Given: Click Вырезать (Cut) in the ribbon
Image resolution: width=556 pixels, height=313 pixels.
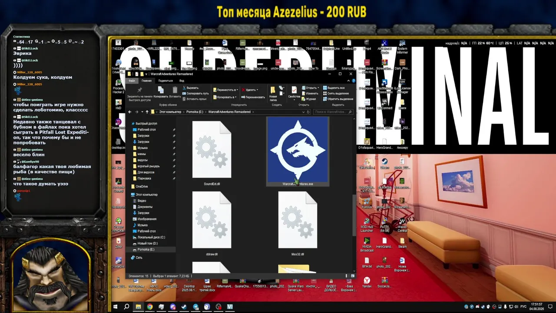Looking at the screenshot, I should point(190,88).
